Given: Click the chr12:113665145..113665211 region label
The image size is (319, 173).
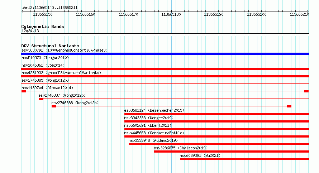Looking at the screenshot, I should pyautogui.click(x=49, y=8).
